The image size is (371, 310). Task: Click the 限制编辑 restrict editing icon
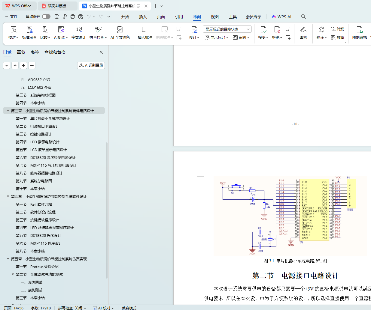coord(359,32)
